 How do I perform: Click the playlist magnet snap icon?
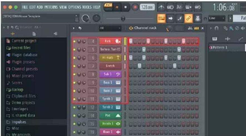(x=217, y=28)
